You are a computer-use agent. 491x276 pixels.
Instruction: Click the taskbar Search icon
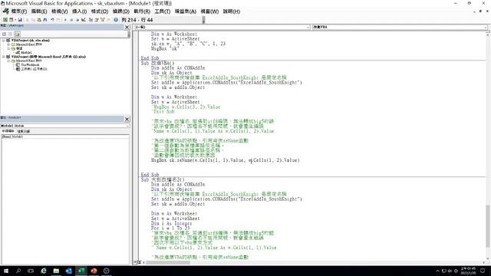(18, 271)
